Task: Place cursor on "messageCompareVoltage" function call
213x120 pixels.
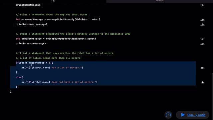Action: point(61,39)
